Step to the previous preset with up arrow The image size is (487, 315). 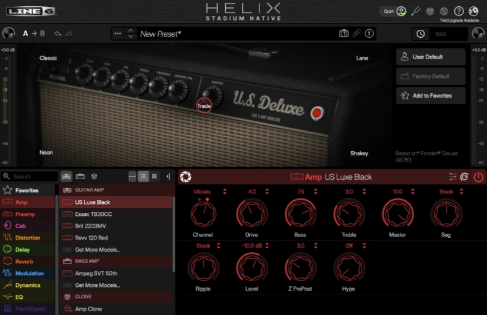click(x=131, y=31)
